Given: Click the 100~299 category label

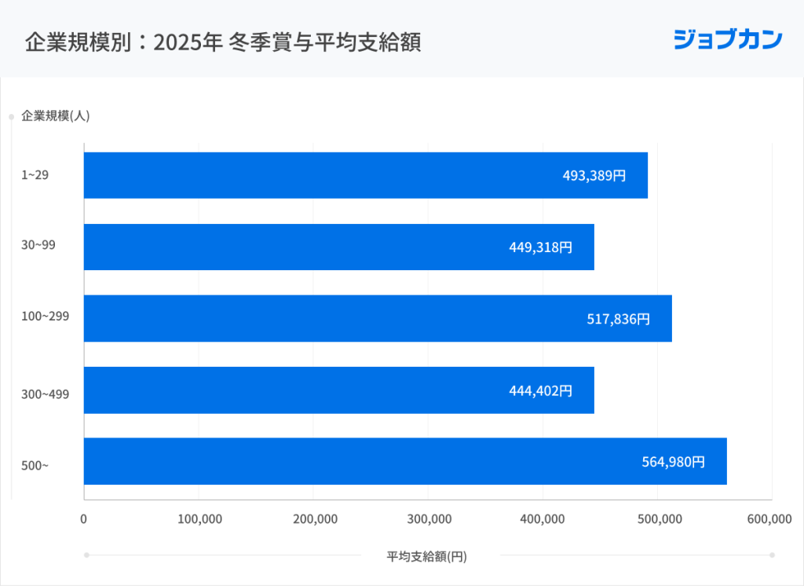Looking at the screenshot, I should [x=46, y=317].
